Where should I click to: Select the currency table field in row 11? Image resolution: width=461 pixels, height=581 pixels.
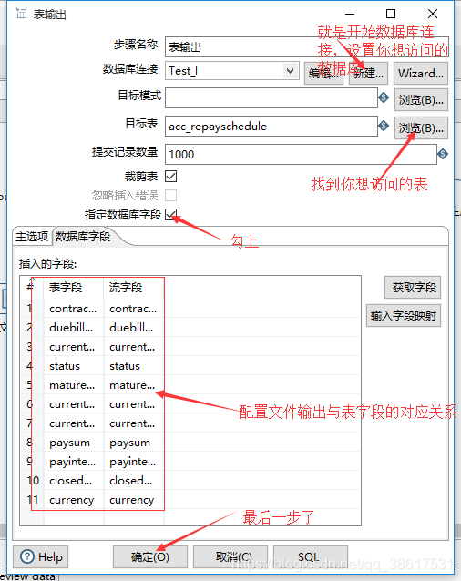(74, 500)
